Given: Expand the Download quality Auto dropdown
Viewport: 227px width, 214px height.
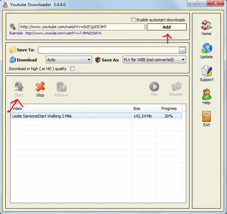Looking at the screenshot, I should [x=69, y=60].
